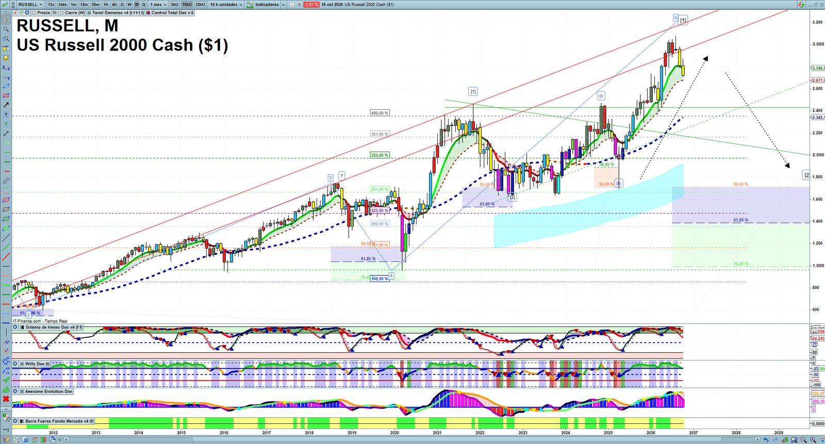Select the ruler measuring tool
The width and height of the screenshot is (825, 444).
coord(6,180)
